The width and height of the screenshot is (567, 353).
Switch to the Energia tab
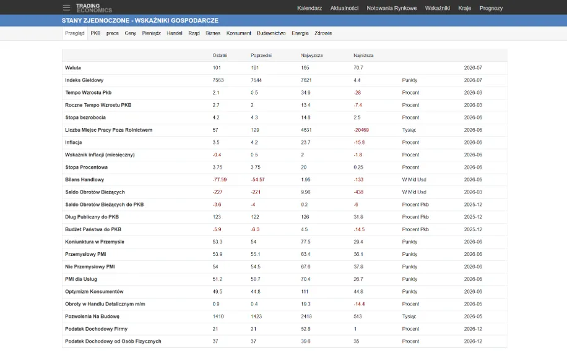point(300,33)
